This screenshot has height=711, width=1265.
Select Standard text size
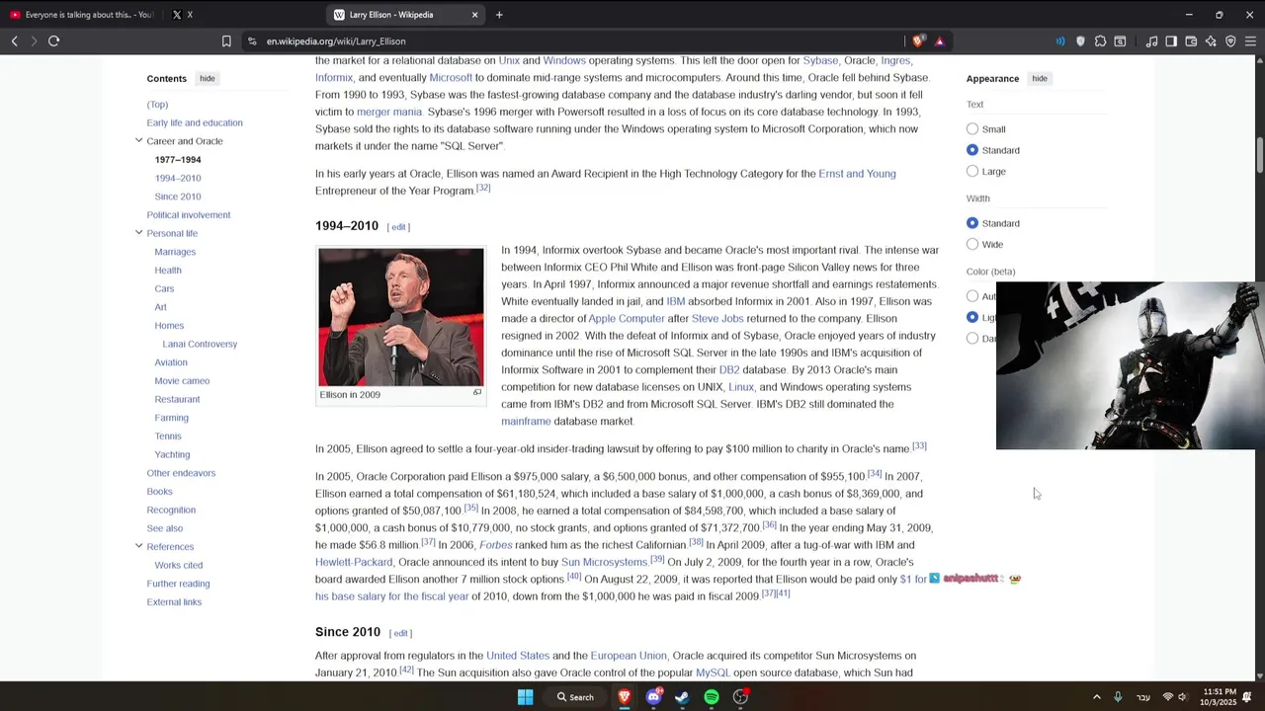972,150
